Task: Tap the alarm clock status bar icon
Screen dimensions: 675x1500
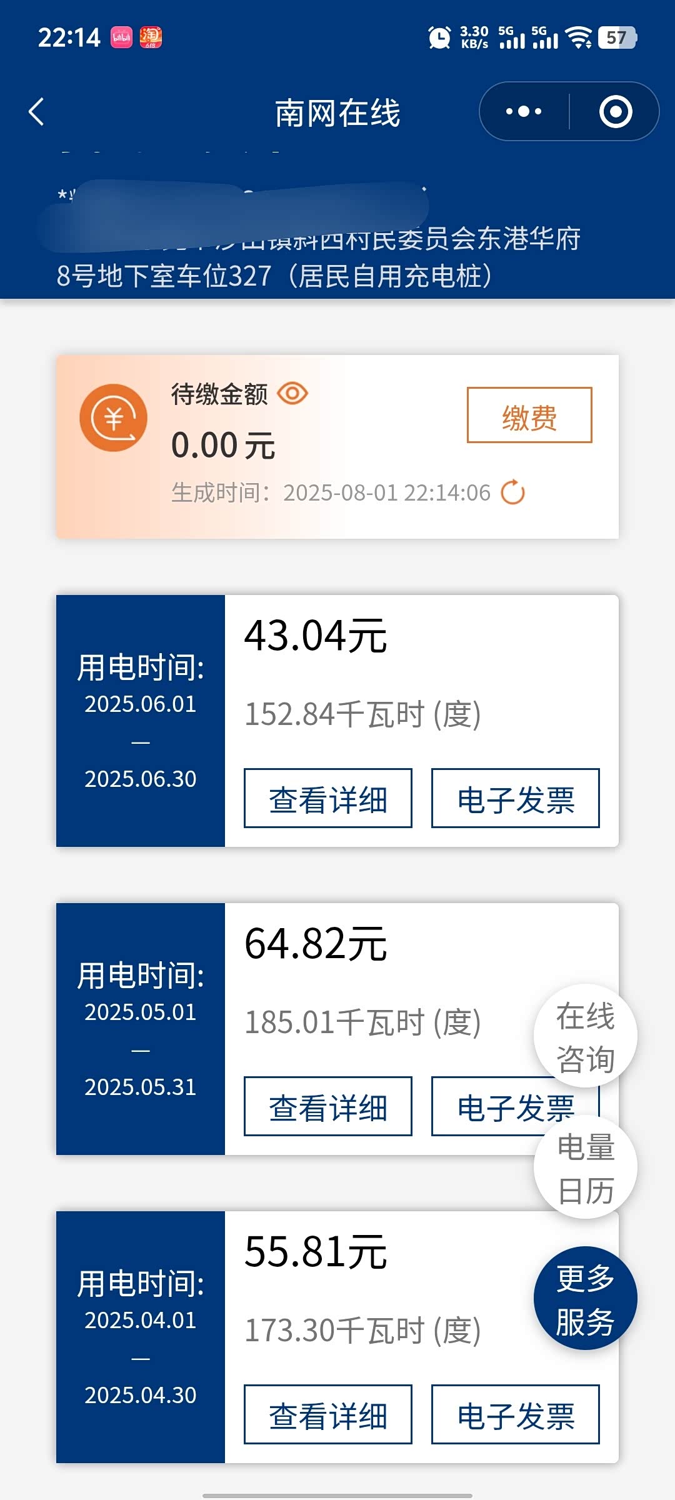Action: click(439, 37)
